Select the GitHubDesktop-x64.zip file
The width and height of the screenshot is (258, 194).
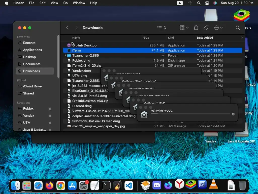(90, 101)
